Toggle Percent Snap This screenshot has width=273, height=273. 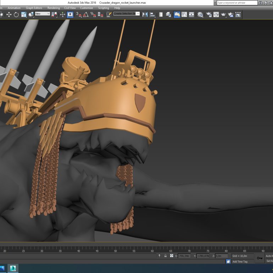(93, 15)
